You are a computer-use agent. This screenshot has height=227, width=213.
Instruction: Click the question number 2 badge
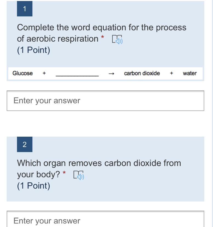25,144
